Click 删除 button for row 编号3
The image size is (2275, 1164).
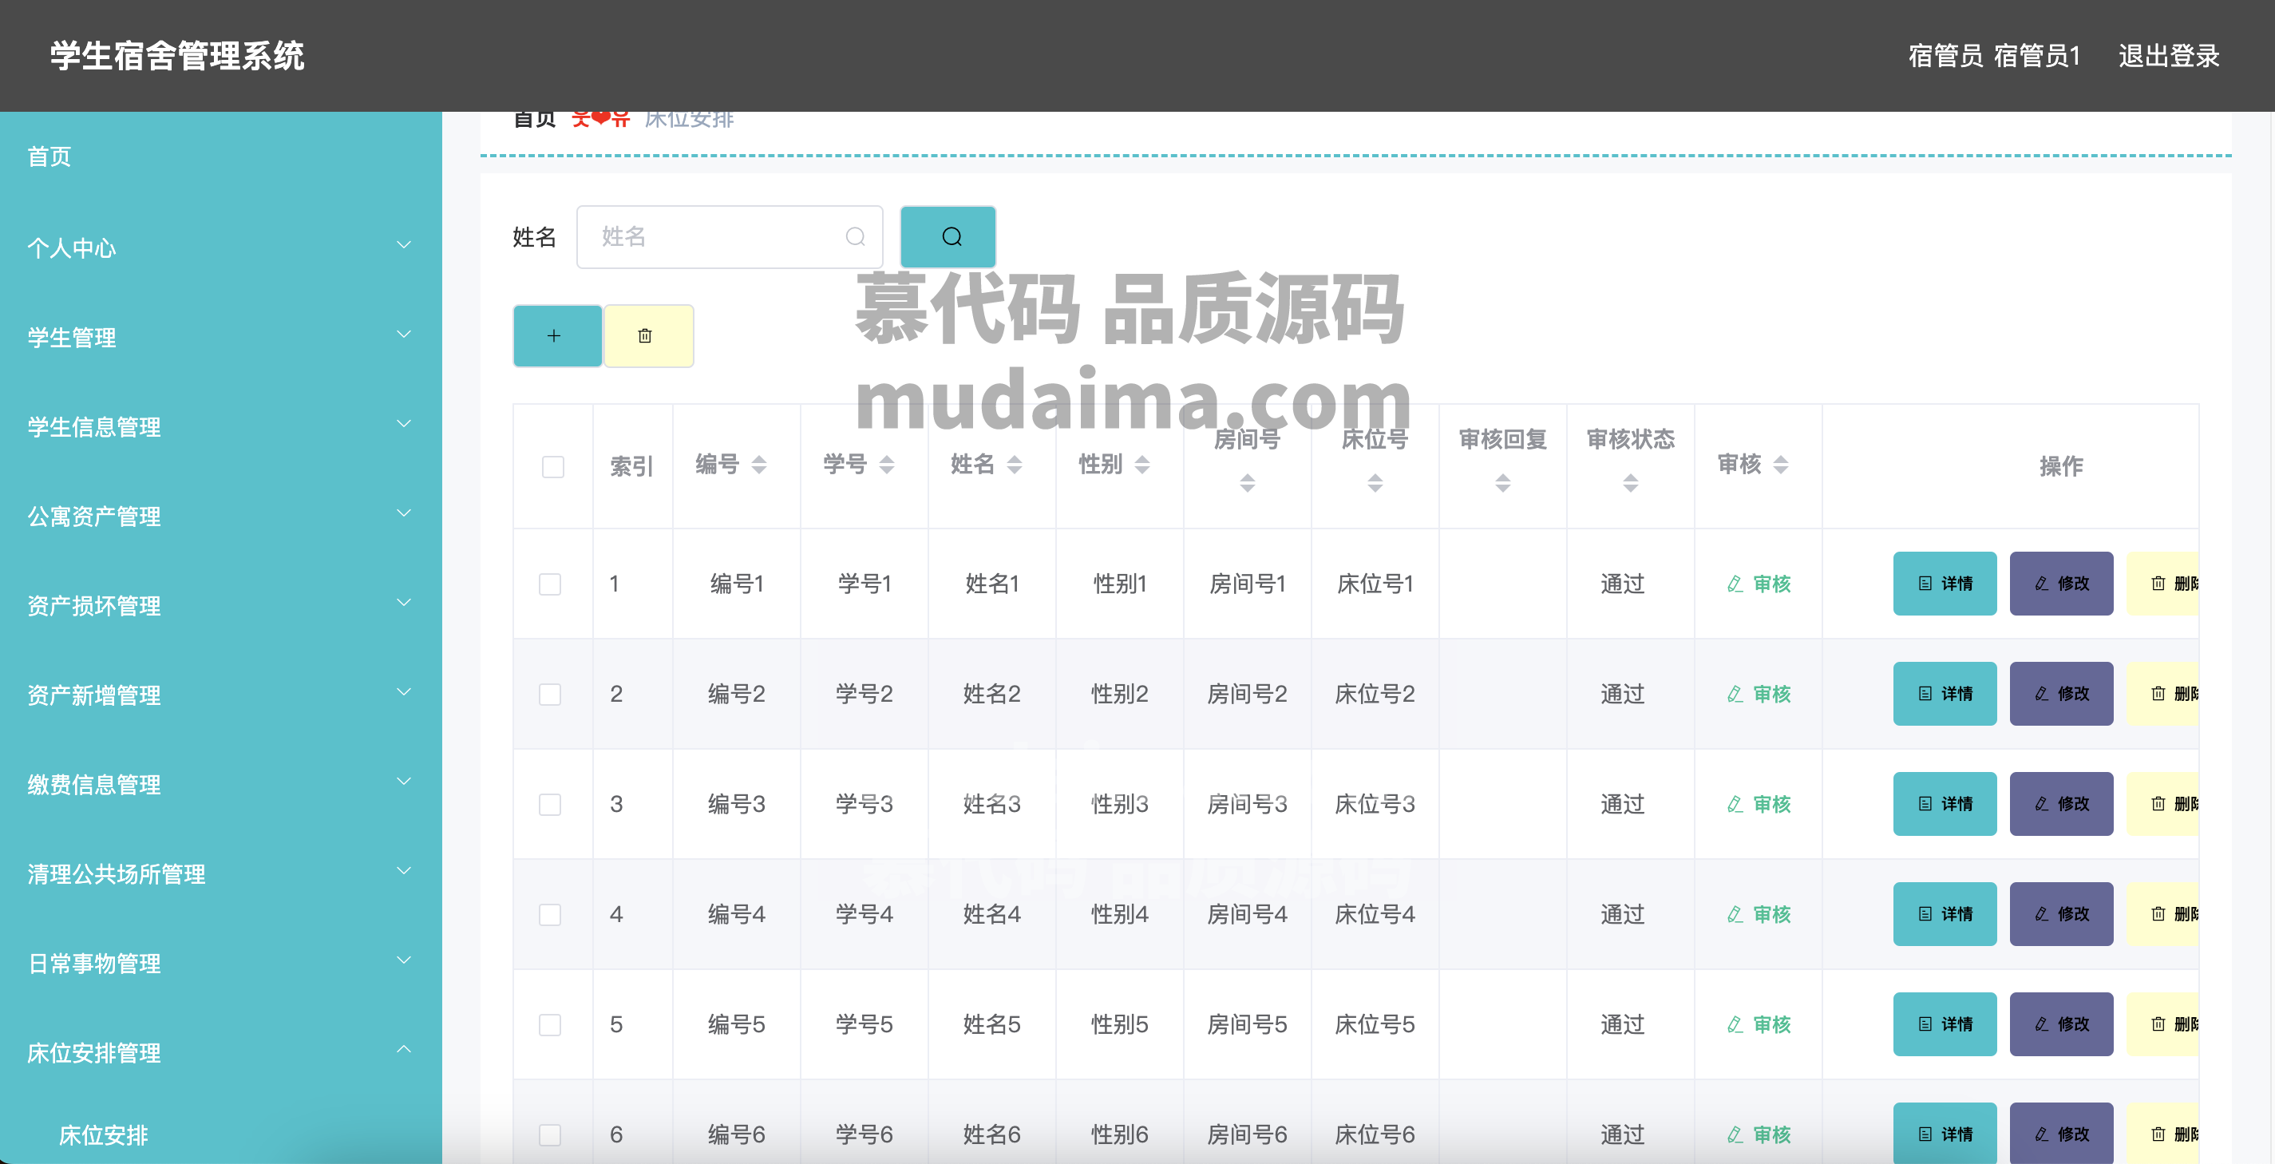pyautogui.click(x=2162, y=804)
